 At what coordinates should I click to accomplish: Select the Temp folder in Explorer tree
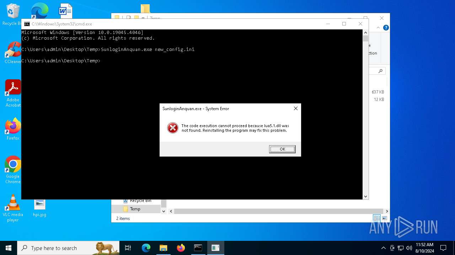tap(135, 209)
